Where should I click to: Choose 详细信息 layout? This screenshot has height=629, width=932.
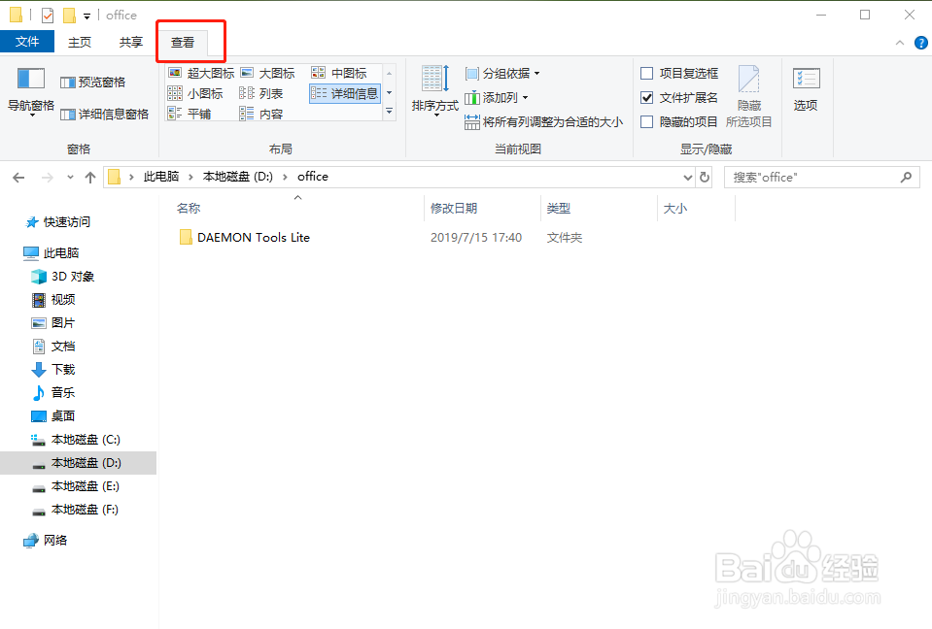[x=345, y=93]
